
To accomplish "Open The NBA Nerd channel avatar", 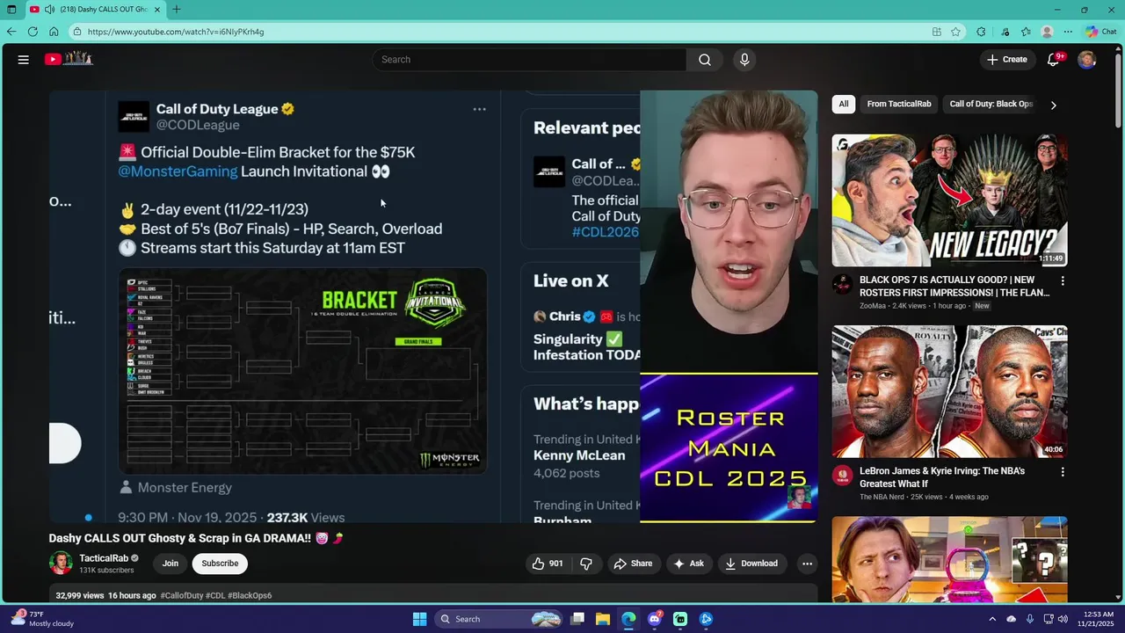I will coord(842,475).
